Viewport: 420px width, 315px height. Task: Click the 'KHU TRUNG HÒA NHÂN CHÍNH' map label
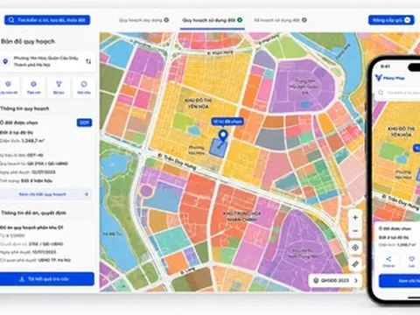click(241, 216)
